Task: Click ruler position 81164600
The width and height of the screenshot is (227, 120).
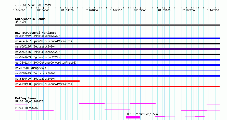Action: point(43,10)
